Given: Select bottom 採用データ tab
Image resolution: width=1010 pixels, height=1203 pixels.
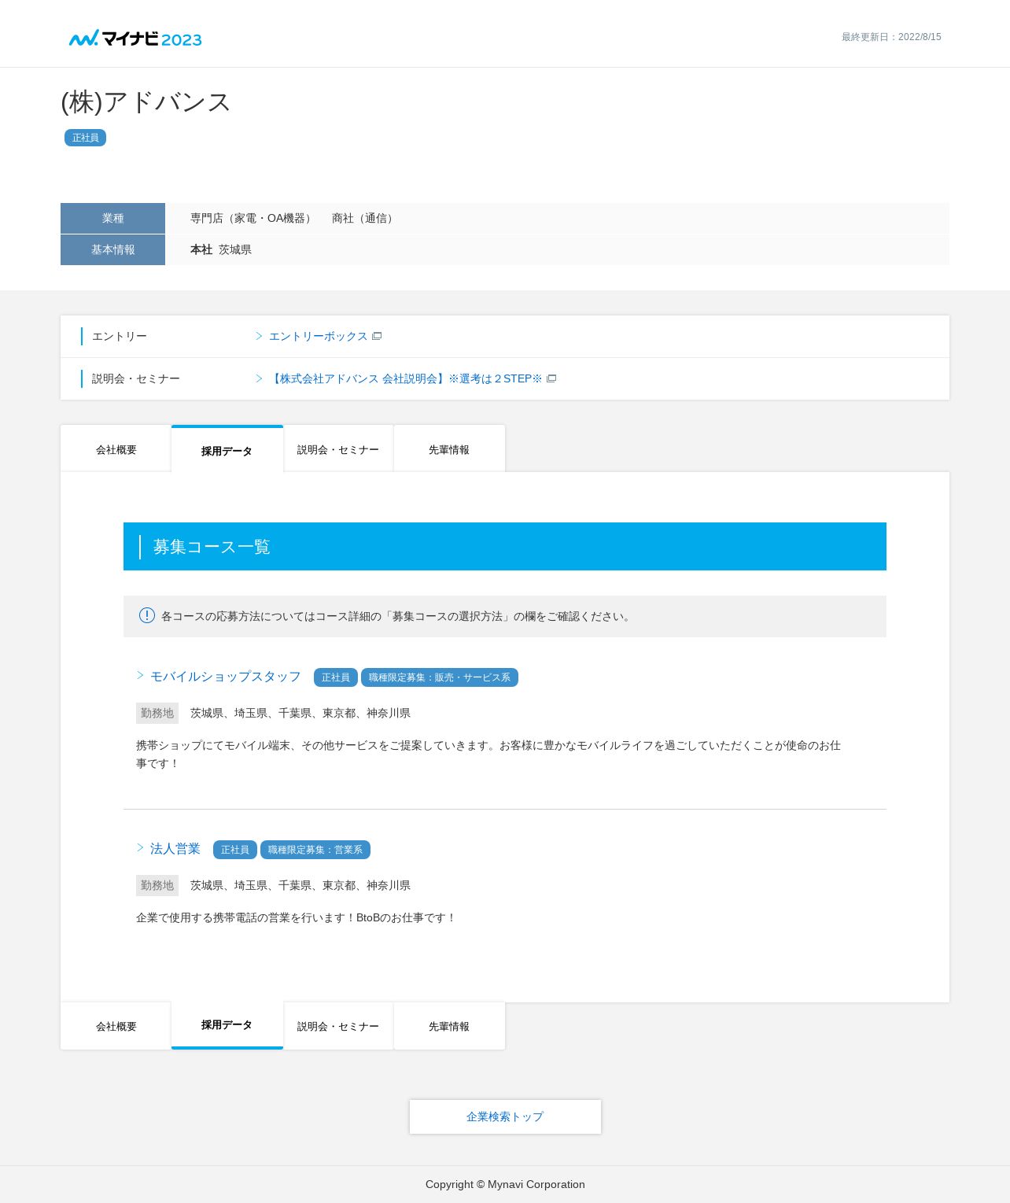Looking at the screenshot, I should click(x=227, y=1025).
